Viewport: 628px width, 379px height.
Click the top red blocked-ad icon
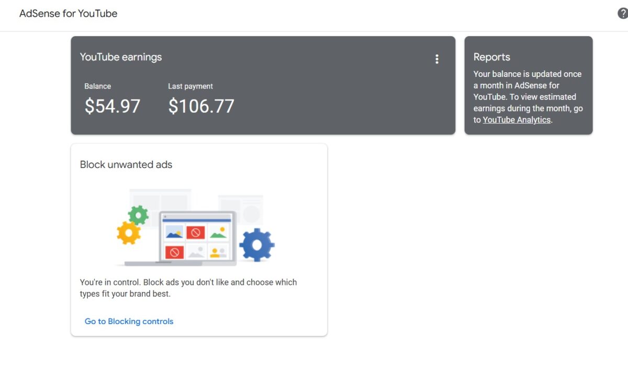[x=196, y=232]
